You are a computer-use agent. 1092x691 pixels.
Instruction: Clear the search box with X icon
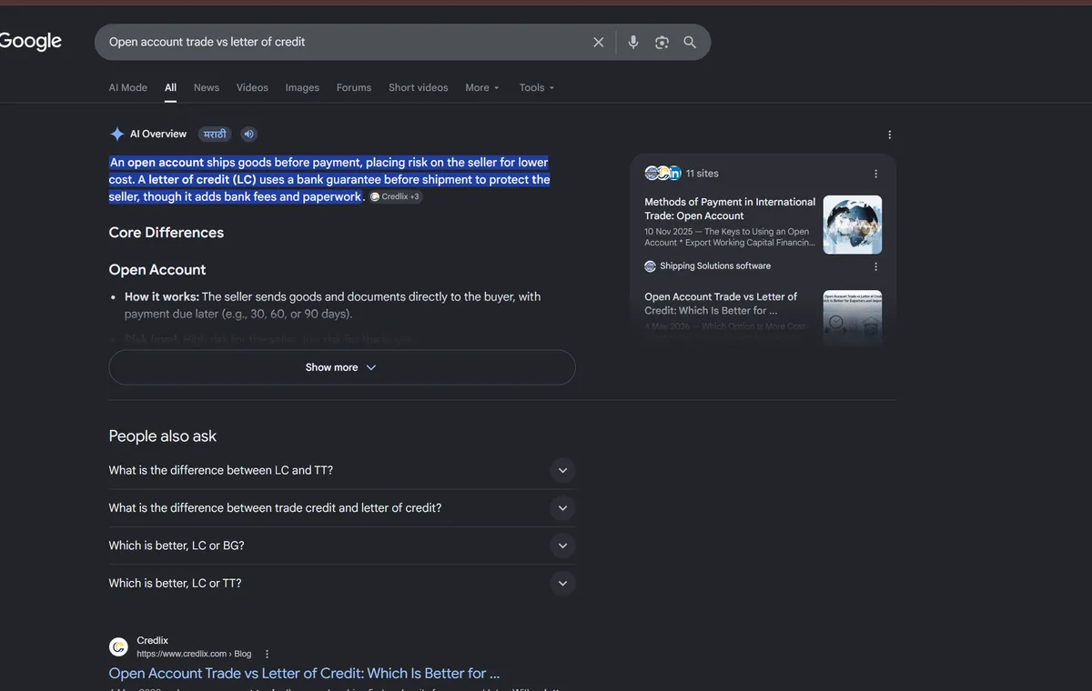click(x=598, y=42)
